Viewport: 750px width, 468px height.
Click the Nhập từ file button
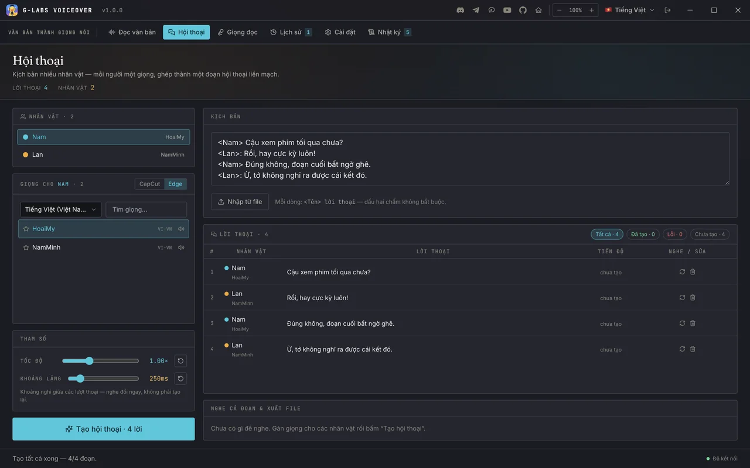coord(240,202)
